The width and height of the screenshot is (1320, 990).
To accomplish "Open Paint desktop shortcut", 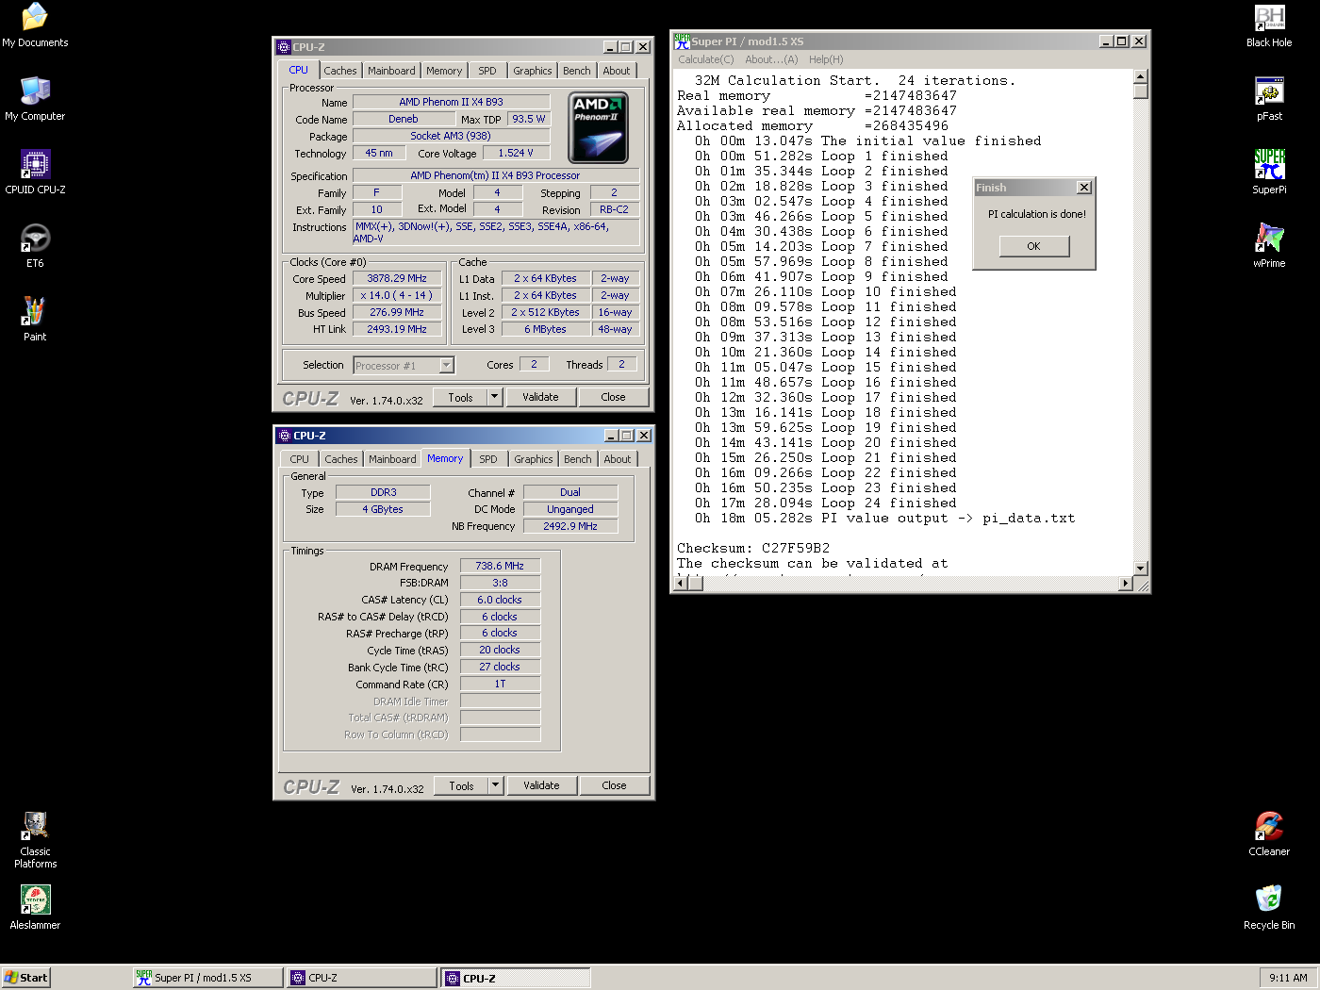I will [35, 320].
